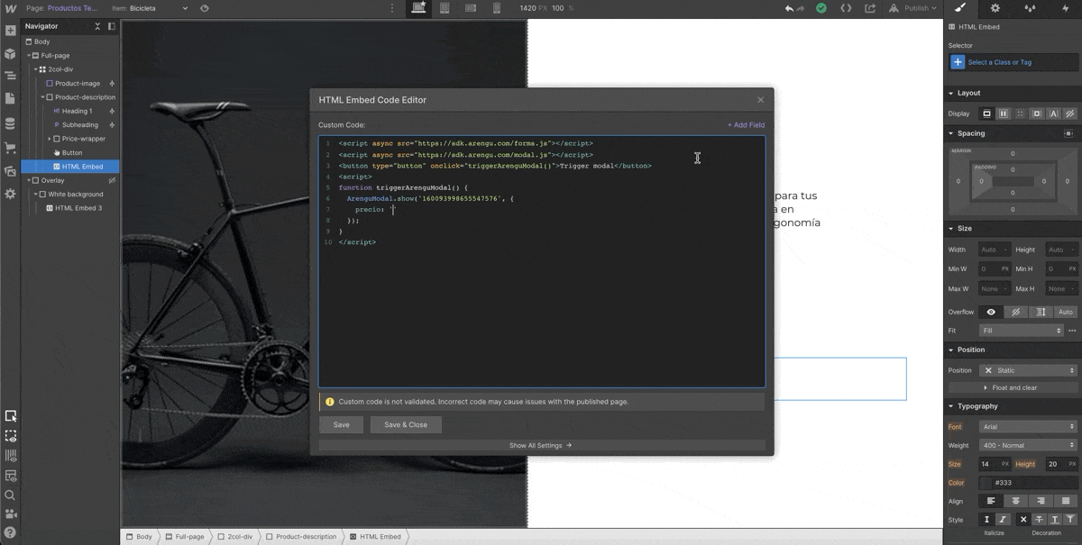Screen dimensions: 1082x545
Task: Switch to the element Settings gear tab
Action: tap(995, 8)
